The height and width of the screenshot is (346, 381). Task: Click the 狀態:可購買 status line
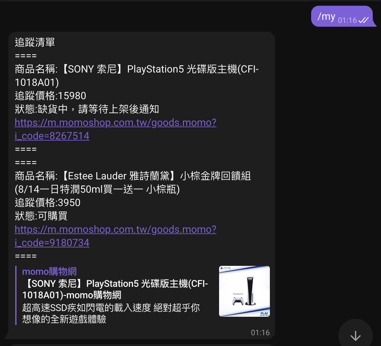pos(41,216)
